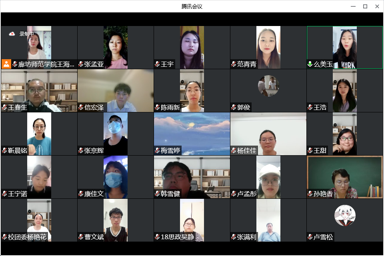
Task: Select 梅雪婷's sky background tile
Action: point(192,134)
